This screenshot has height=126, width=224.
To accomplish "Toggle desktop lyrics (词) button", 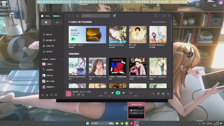I will coord(163,94).
